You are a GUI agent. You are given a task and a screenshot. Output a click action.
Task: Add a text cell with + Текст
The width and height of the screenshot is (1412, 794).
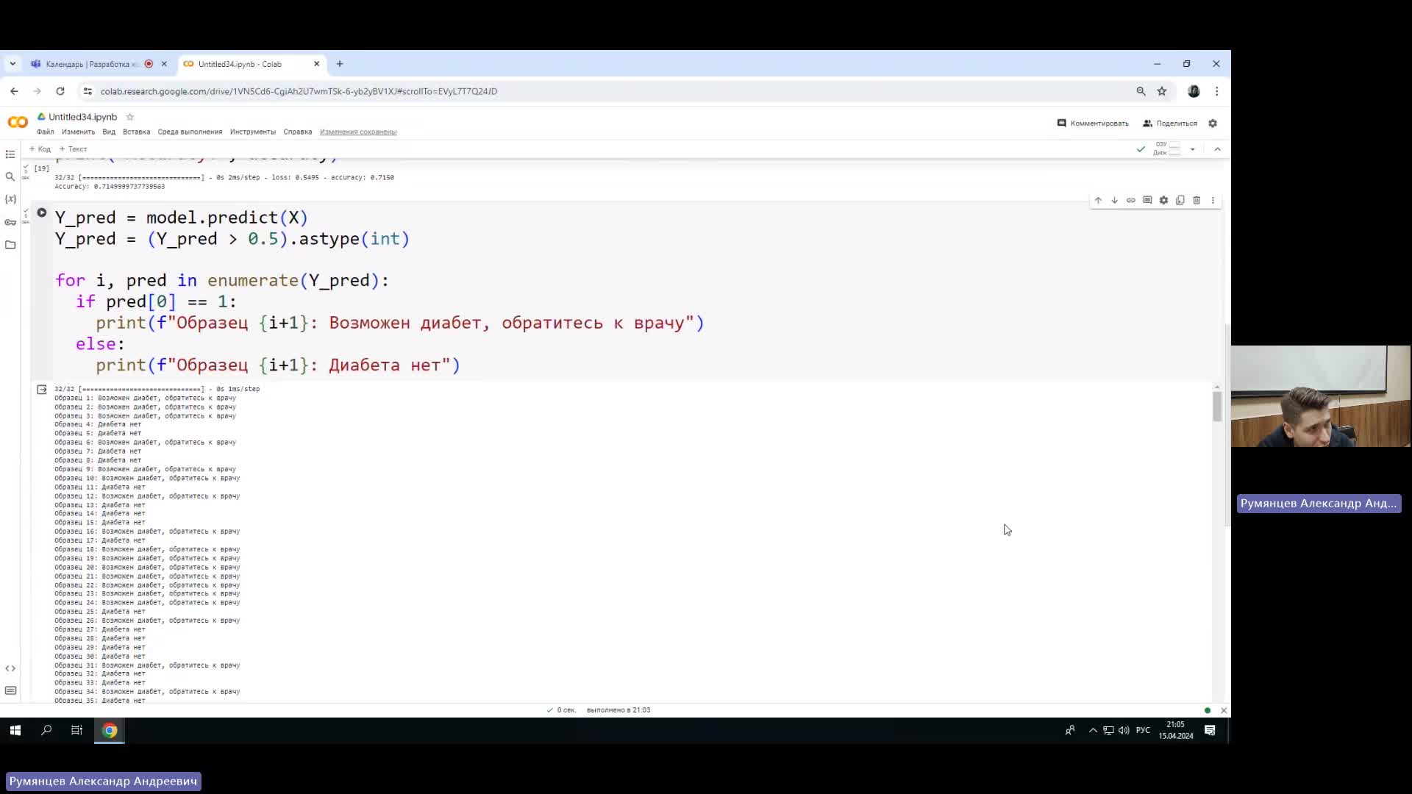73,149
